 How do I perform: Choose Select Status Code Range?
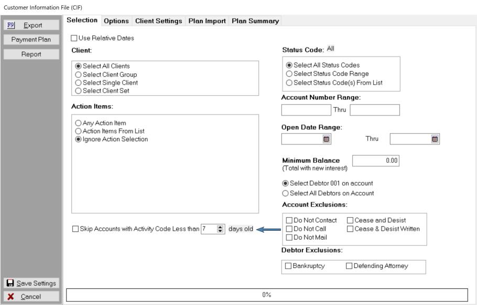(x=289, y=74)
